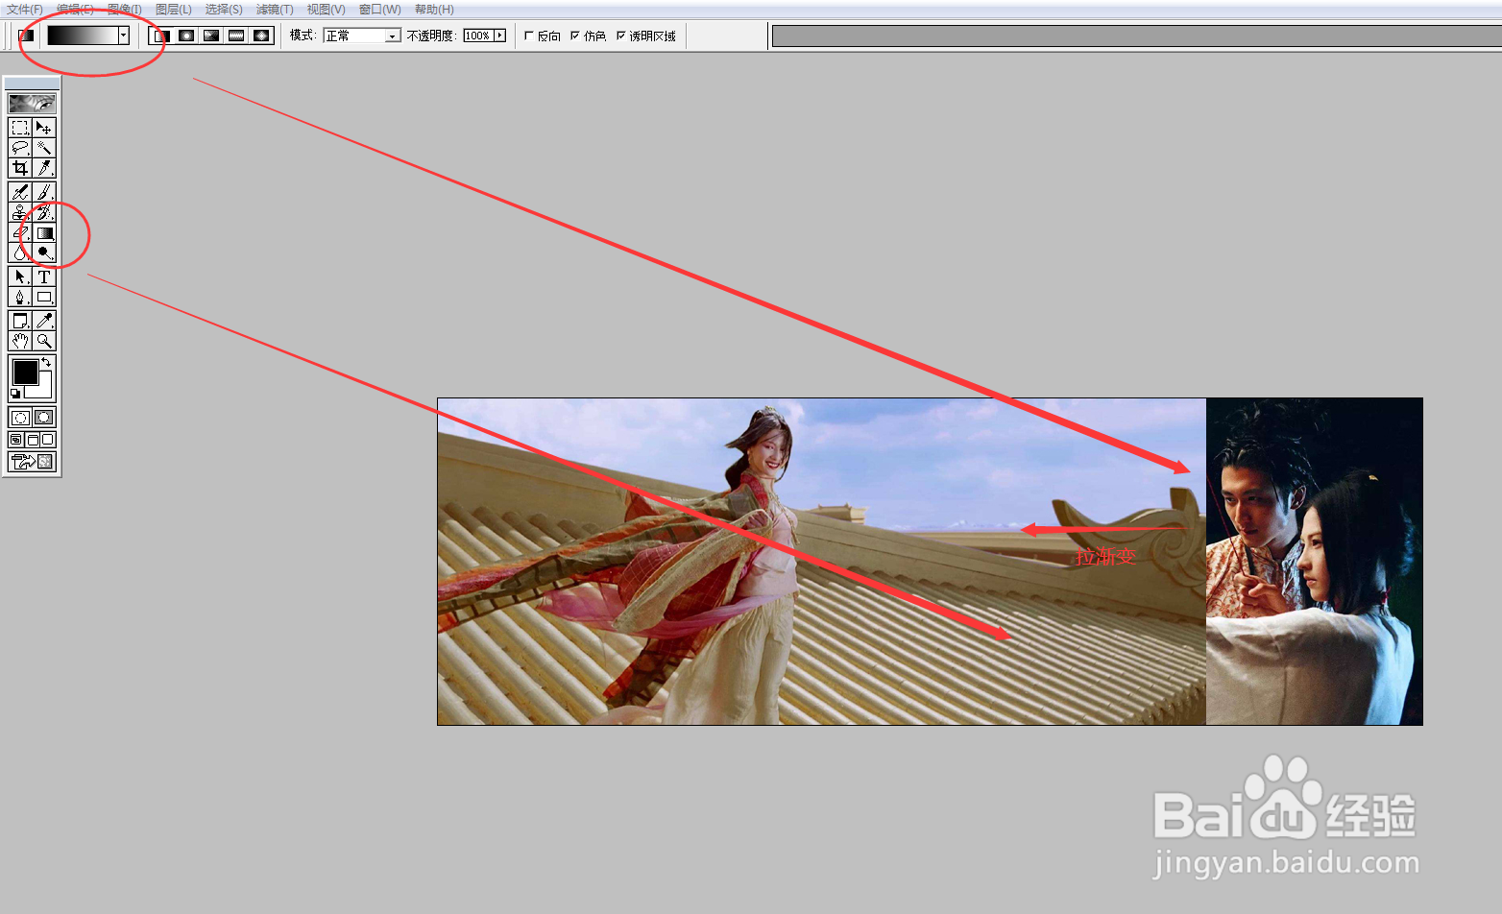Viewport: 1502px width, 914px height.
Task: Select the Zoom magnifier tool
Action: [44, 341]
